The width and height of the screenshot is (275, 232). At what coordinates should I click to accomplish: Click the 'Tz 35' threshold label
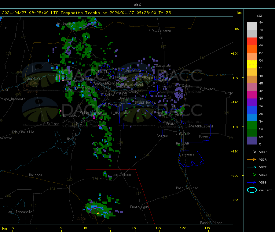(x=165, y=13)
